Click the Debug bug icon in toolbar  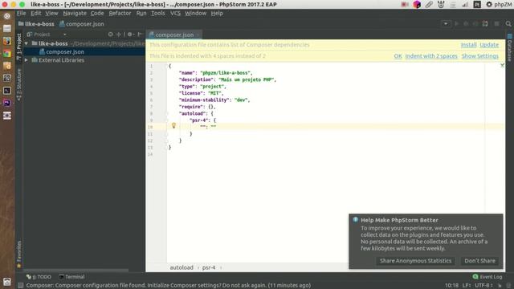click(x=466, y=23)
